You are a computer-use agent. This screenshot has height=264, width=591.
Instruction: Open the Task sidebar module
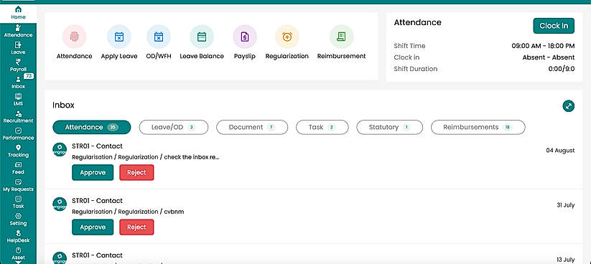coord(18,202)
